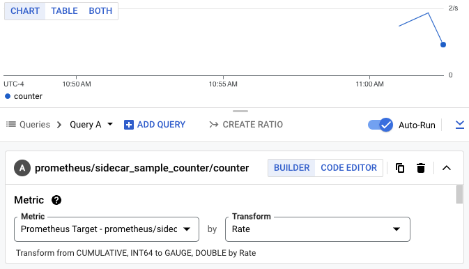Click the CREATE RATIO button
Screen dimensions: 469x269
[x=246, y=125]
